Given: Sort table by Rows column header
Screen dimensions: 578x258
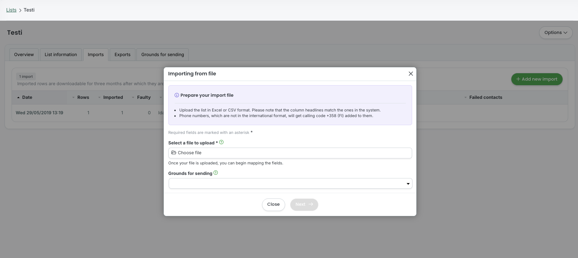Looking at the screenshot, I should tap(81, 97).
